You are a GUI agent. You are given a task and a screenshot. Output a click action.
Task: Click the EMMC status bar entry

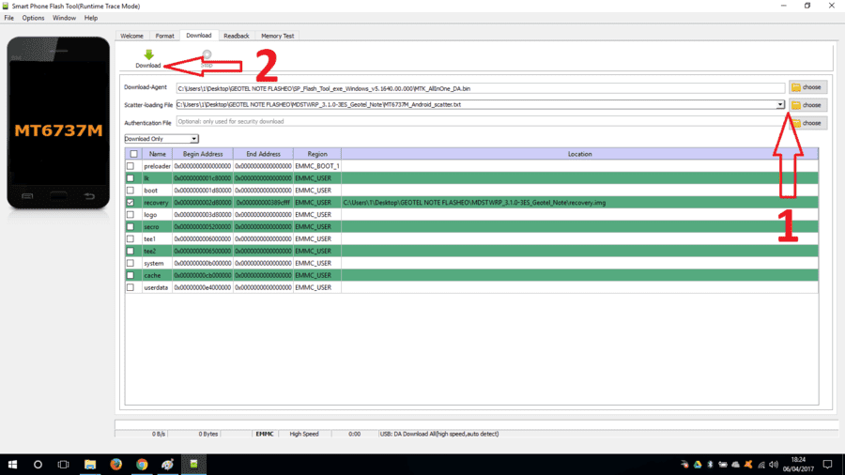pyautogui.click(x=265, y=434)
